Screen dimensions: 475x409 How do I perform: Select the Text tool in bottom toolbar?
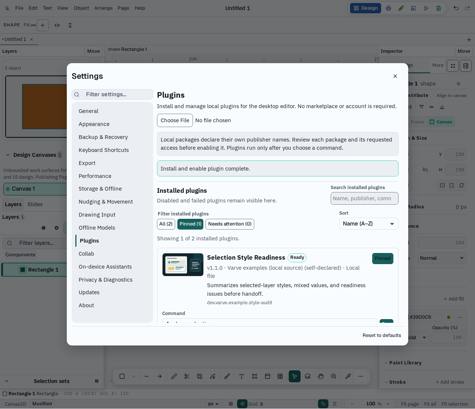242,376
